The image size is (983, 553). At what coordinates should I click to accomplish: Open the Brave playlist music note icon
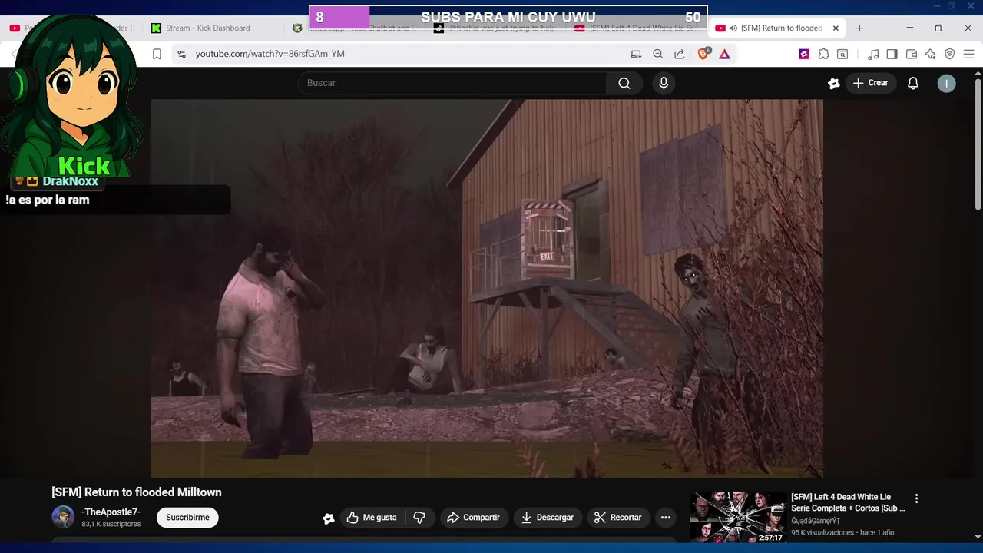click(873, 54)
